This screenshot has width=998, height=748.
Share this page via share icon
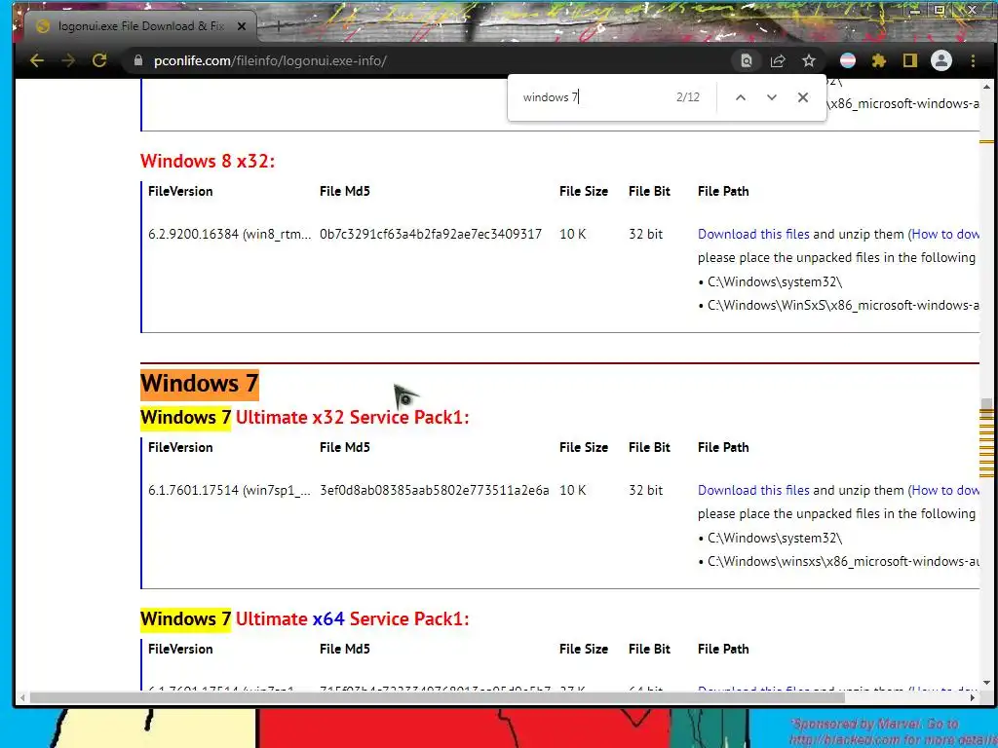pos(777,61)
